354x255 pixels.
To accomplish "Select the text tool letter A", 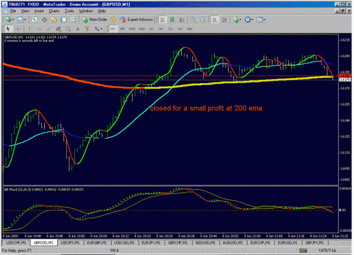I will [x=78, y=29].
